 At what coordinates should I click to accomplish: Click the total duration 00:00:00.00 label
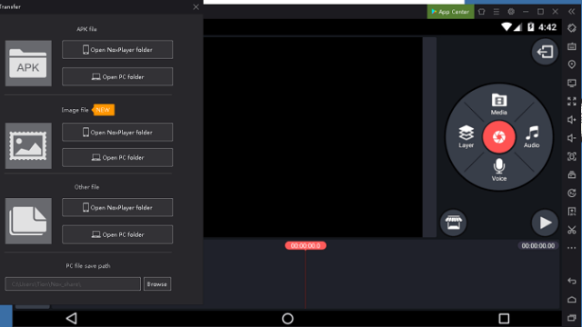pos(537,245)
